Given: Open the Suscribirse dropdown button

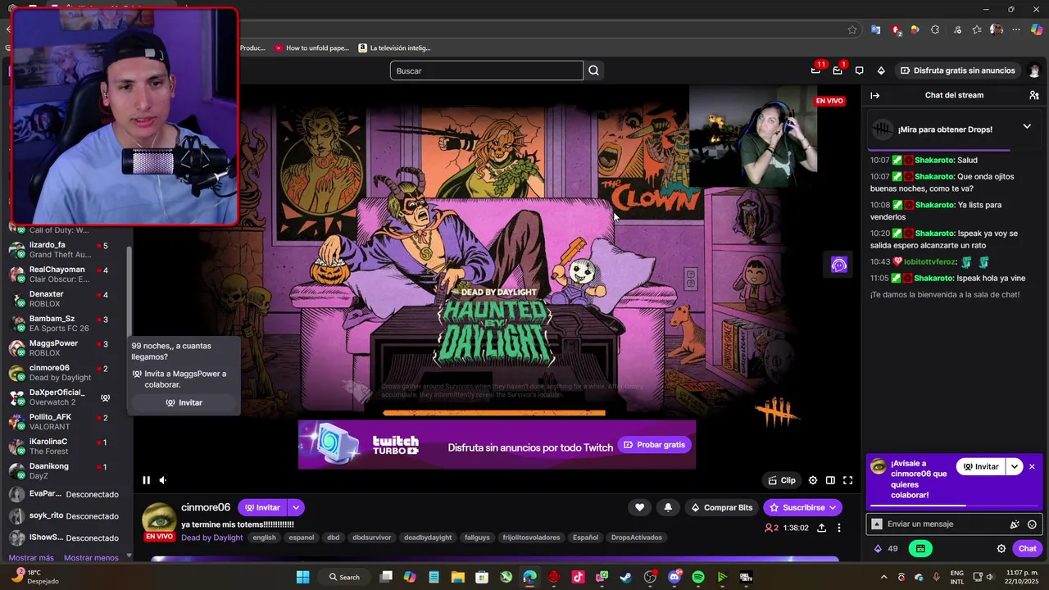Looking at the screenshot, I should point(802,507).
